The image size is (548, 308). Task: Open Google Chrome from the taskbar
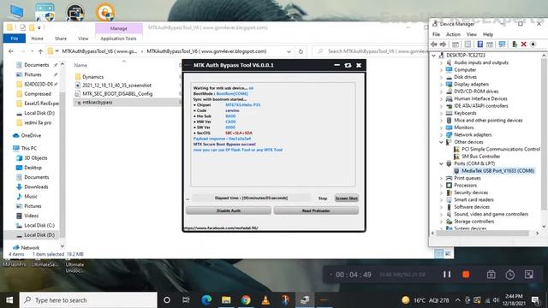point(246,299)
